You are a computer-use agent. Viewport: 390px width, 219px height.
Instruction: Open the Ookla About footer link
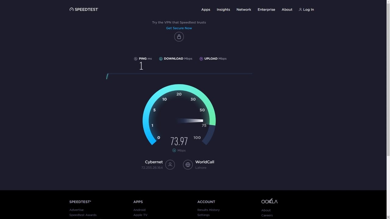(266, 210)
